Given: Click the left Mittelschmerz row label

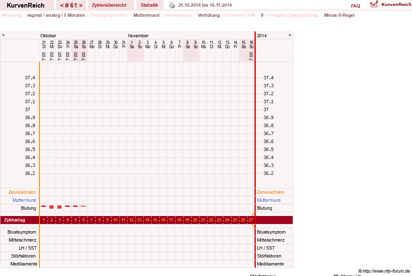Looking at the screenshot, I should 22,240.
